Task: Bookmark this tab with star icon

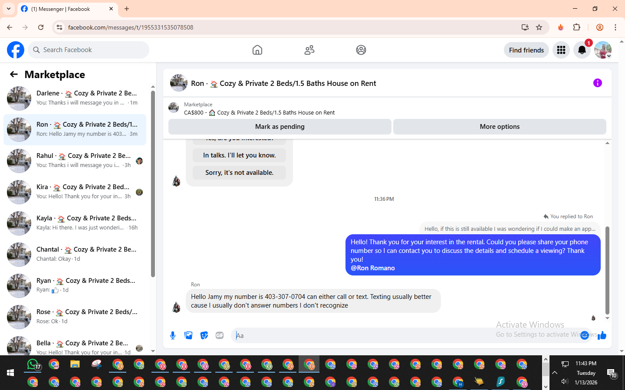Action: tap(539, 27)
